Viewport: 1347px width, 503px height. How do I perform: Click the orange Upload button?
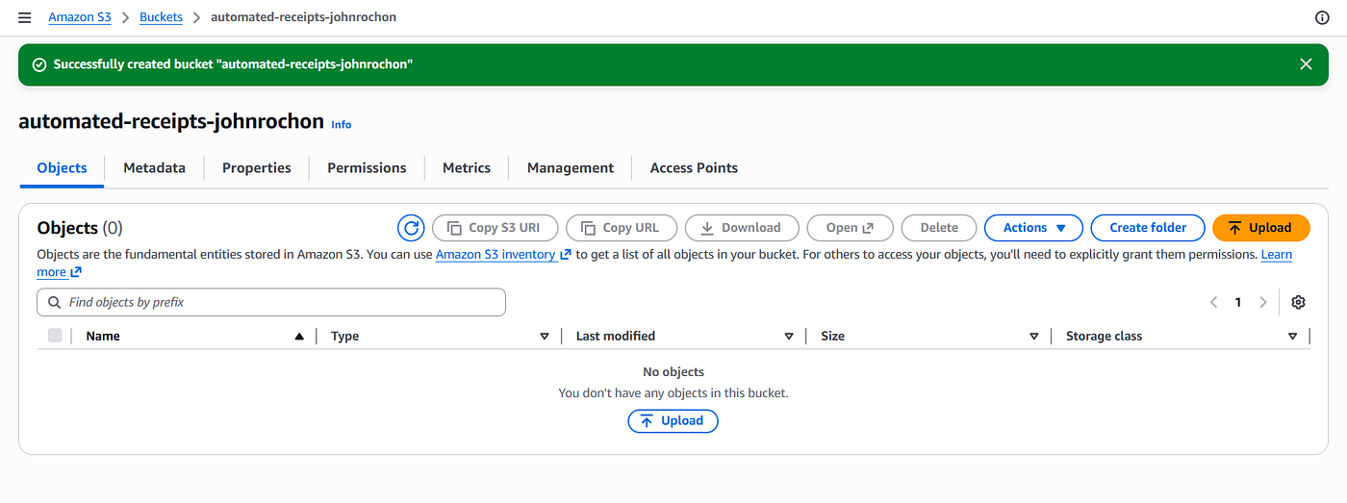pyautogui.click(x=1261, y=228)
